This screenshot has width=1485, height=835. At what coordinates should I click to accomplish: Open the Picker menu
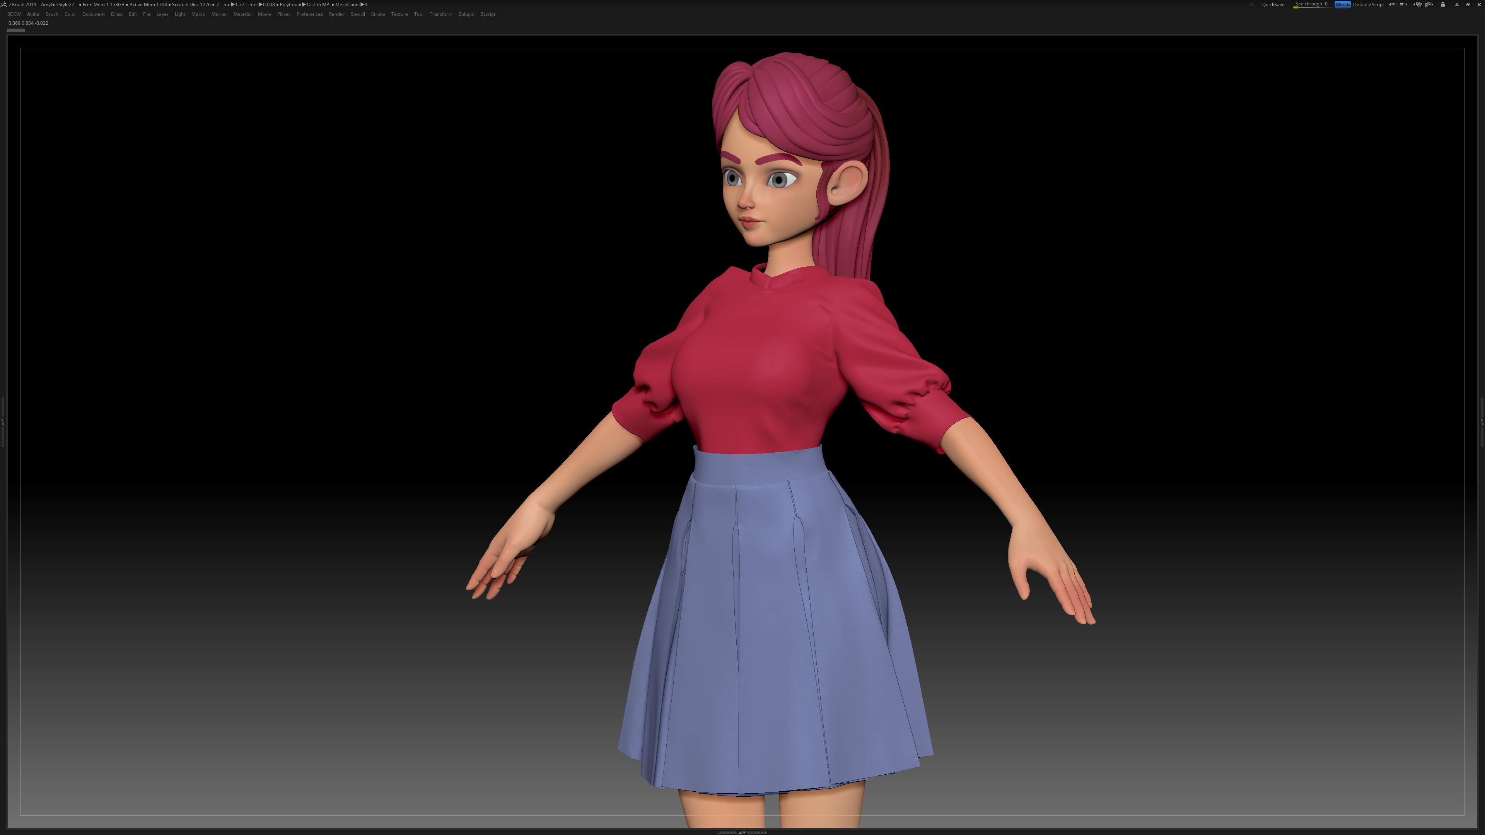click(x=283, y=14)
